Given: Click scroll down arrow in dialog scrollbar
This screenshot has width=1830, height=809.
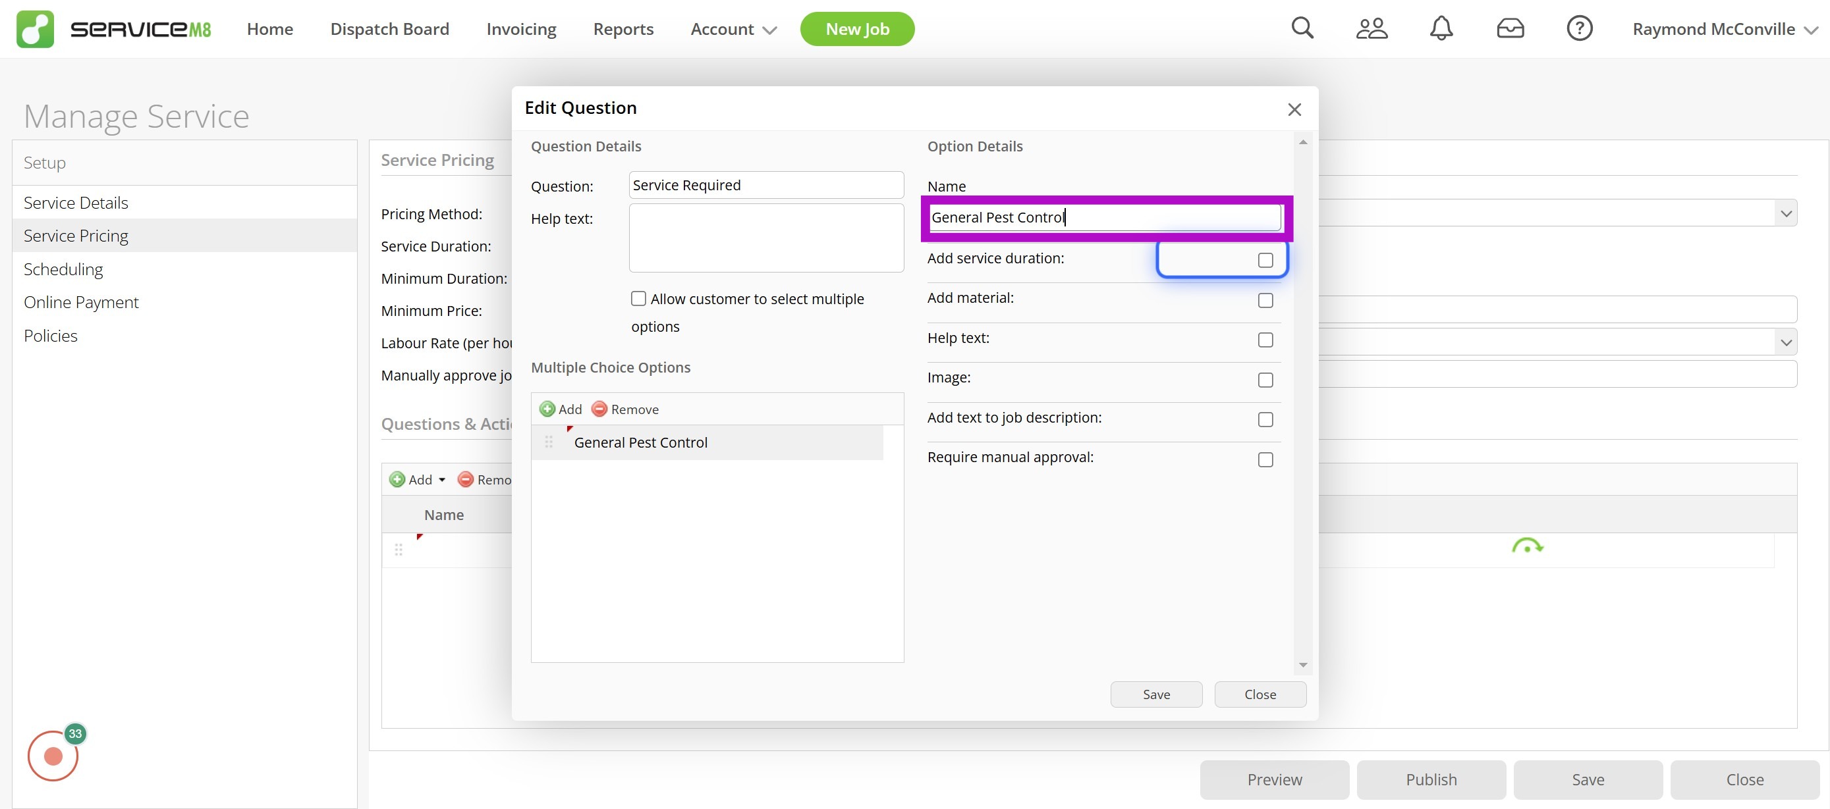Looking at the screenshot, I should [1302, 665].
